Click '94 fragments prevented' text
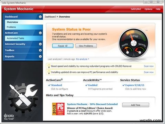This screenshot has height=124, width=165. tap(100, 89)
